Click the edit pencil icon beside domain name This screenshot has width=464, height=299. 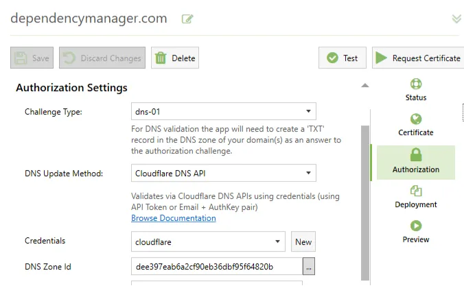[187, 20]
